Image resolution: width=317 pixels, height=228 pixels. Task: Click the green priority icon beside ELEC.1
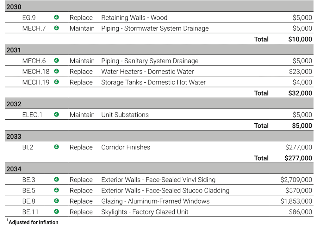click(x=56, y=115)
